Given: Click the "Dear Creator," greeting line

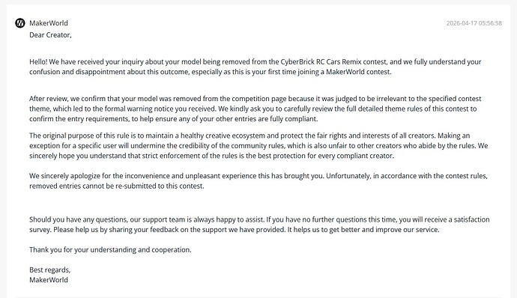Looking at the screenshot, I should [50, 35].
